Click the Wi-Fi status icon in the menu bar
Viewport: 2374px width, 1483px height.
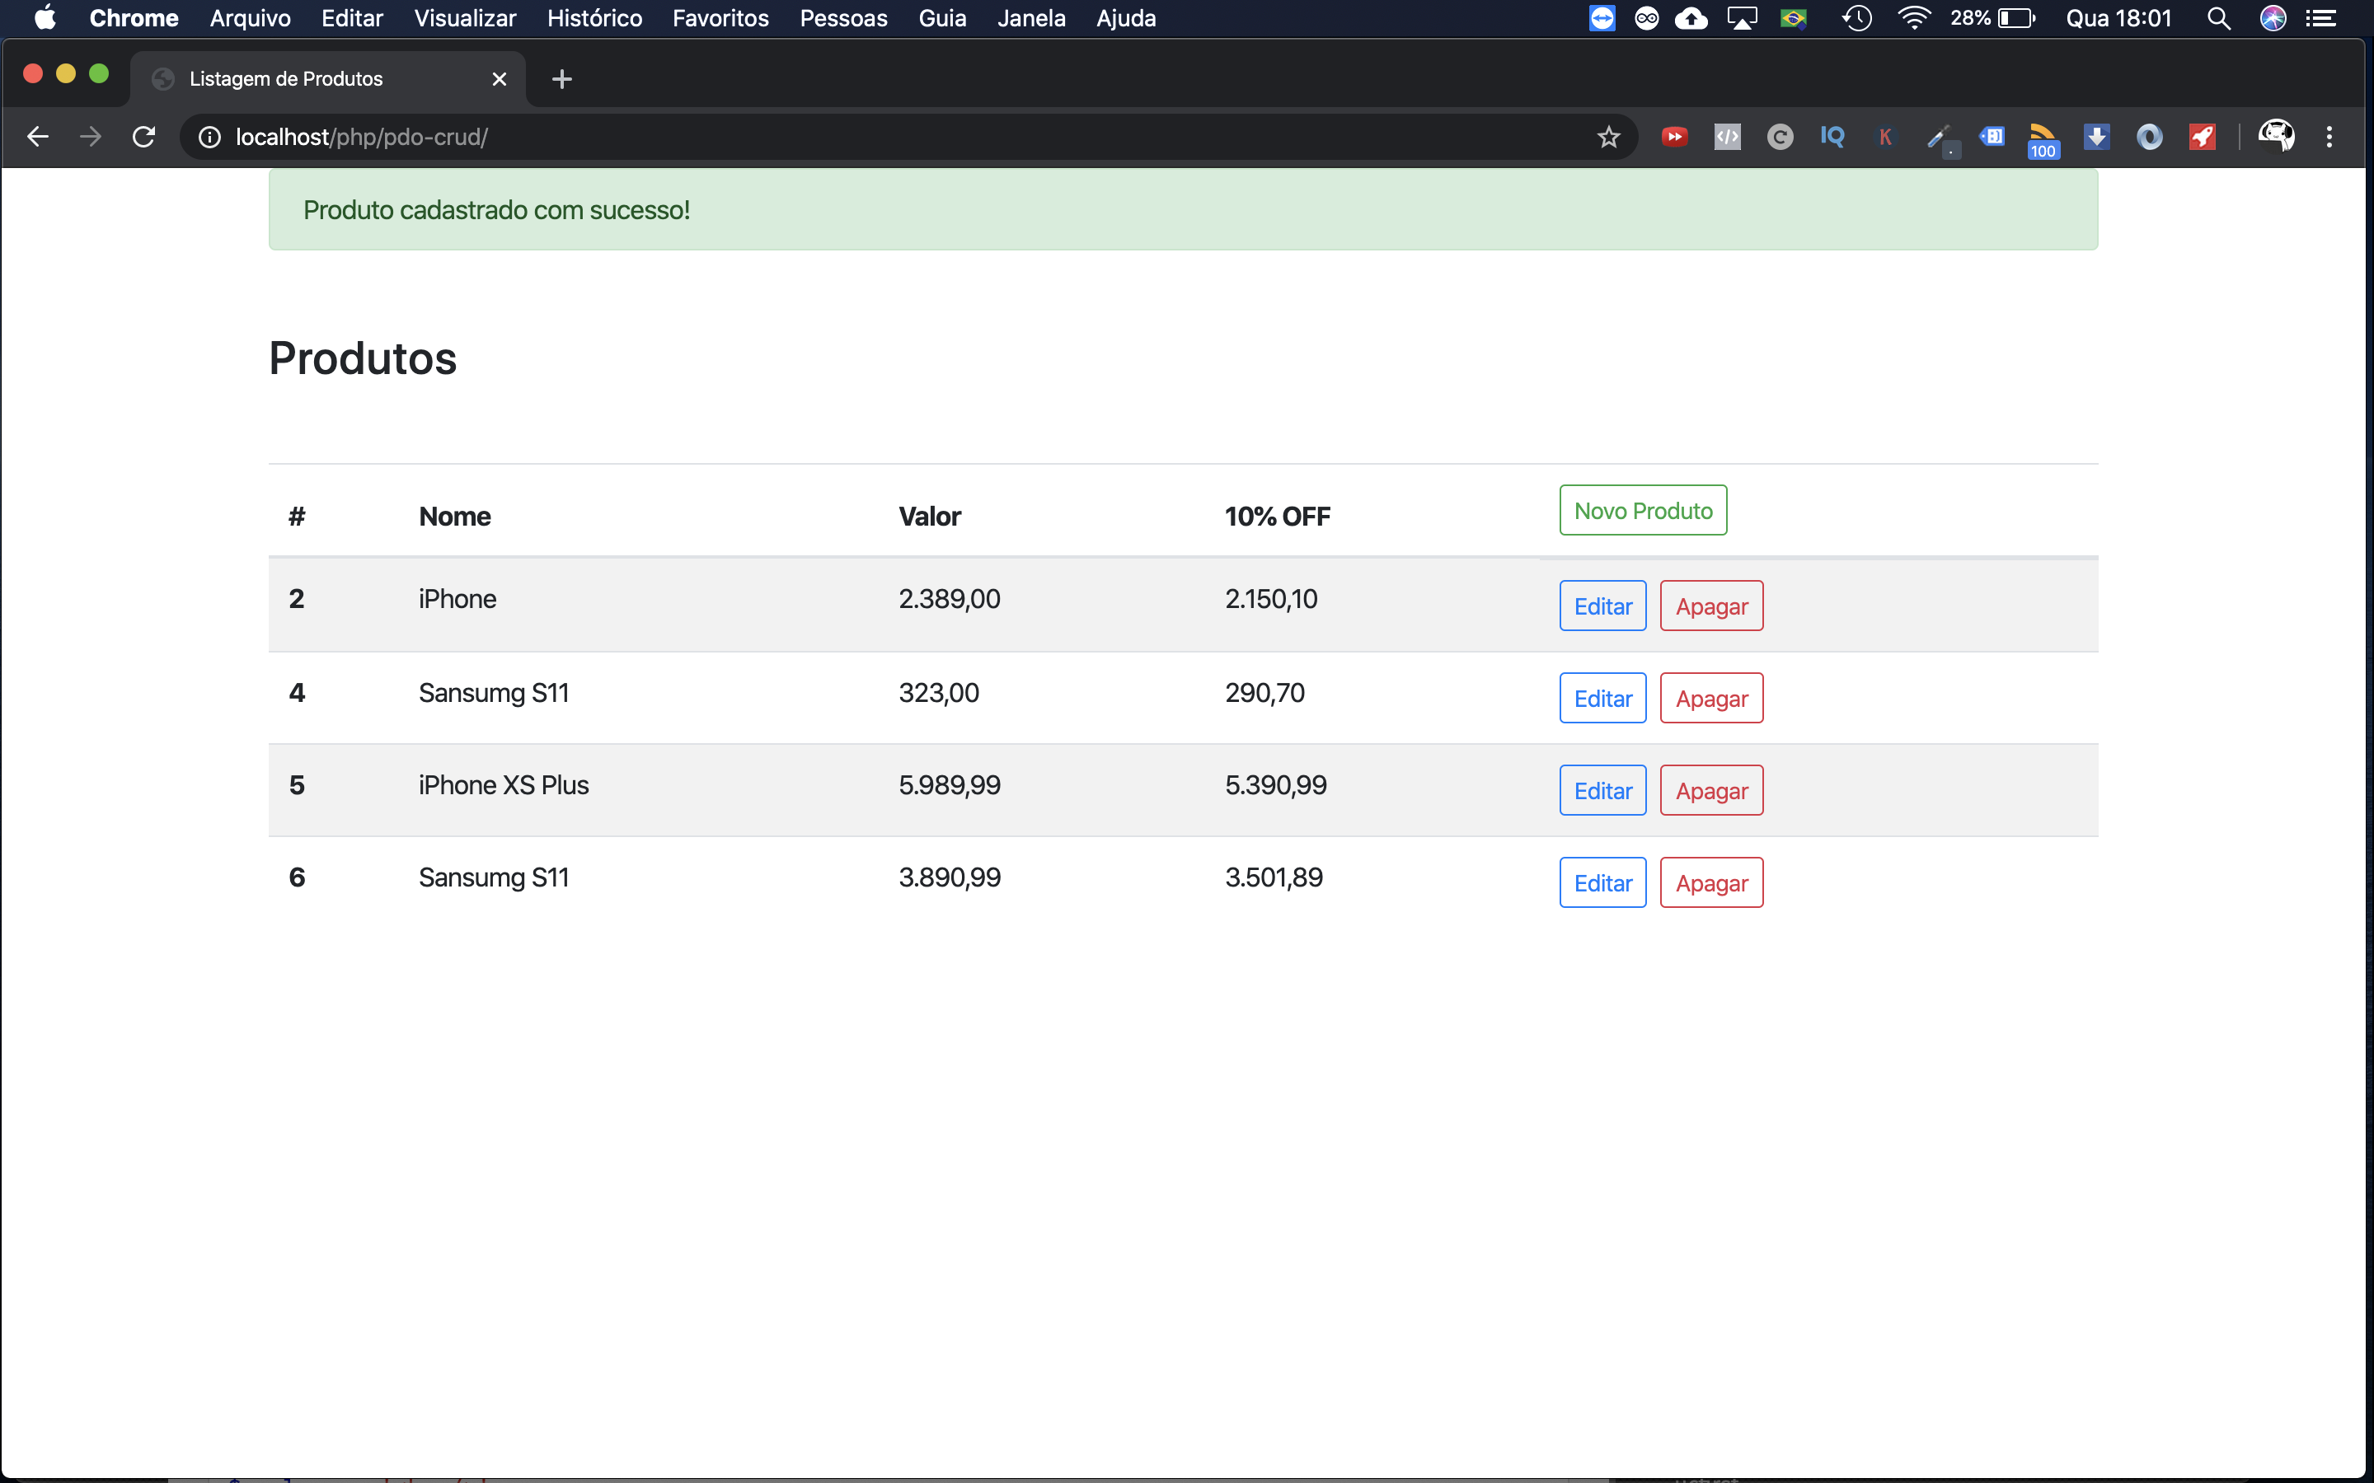[1913, 19]
